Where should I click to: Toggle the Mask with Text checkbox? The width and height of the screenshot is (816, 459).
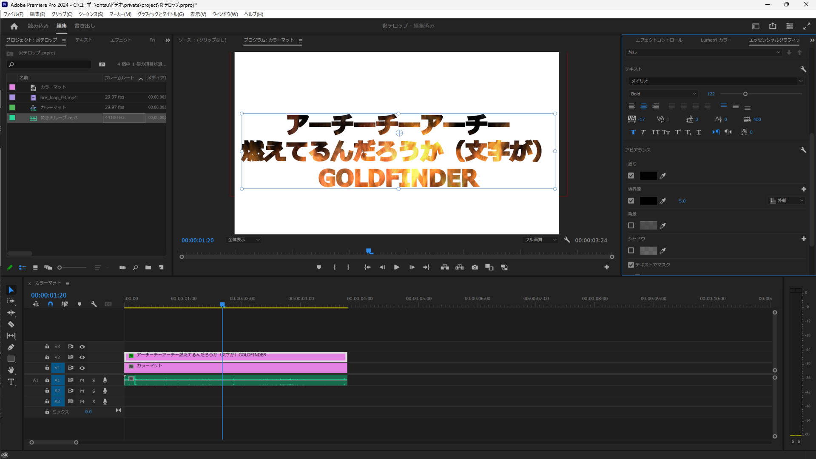pos(631,265)
